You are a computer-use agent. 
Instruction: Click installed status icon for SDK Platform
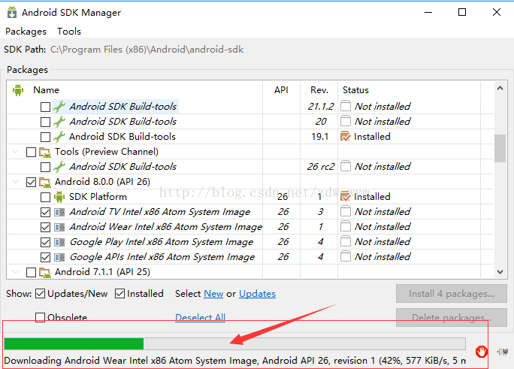pos(346,197)
